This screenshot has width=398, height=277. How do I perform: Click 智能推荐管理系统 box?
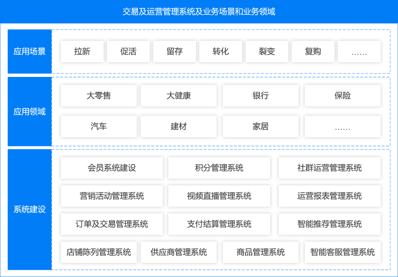[x=329, y=224]
